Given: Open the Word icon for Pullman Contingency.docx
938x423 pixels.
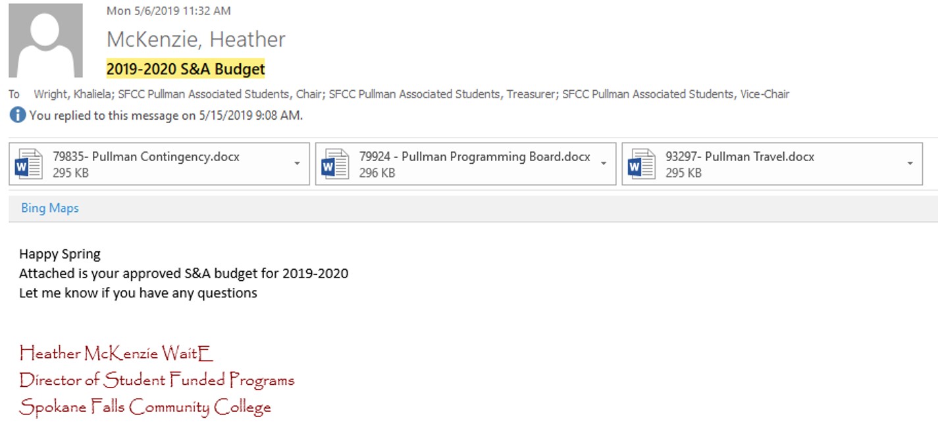Looking at the screenshot, I should point(29,164).
